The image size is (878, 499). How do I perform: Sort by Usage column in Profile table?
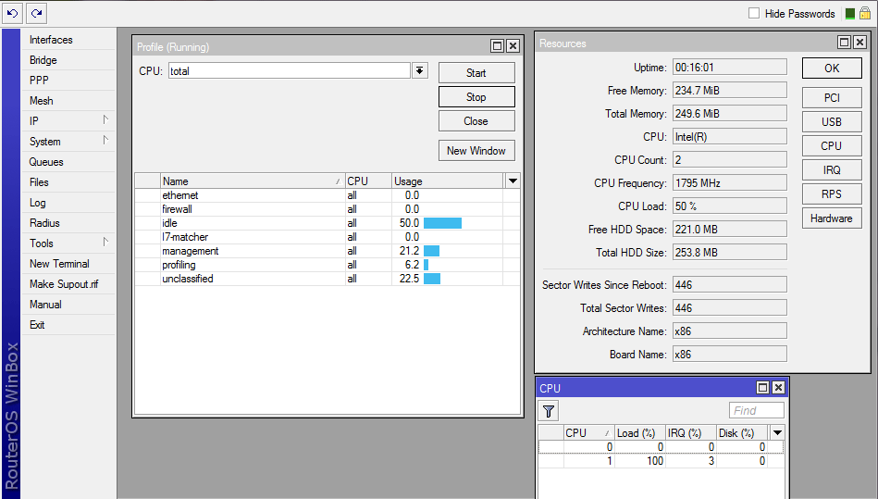pos(448,181)
